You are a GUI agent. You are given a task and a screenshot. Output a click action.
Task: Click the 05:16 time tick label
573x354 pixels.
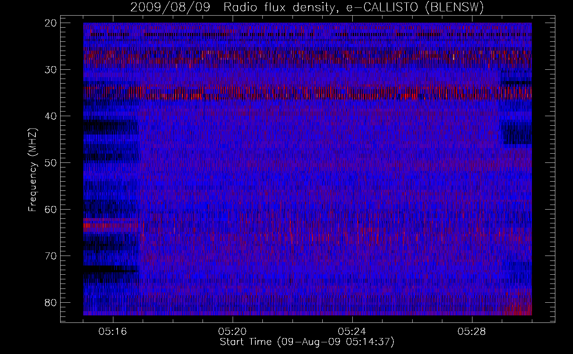[x=113, y=332]
